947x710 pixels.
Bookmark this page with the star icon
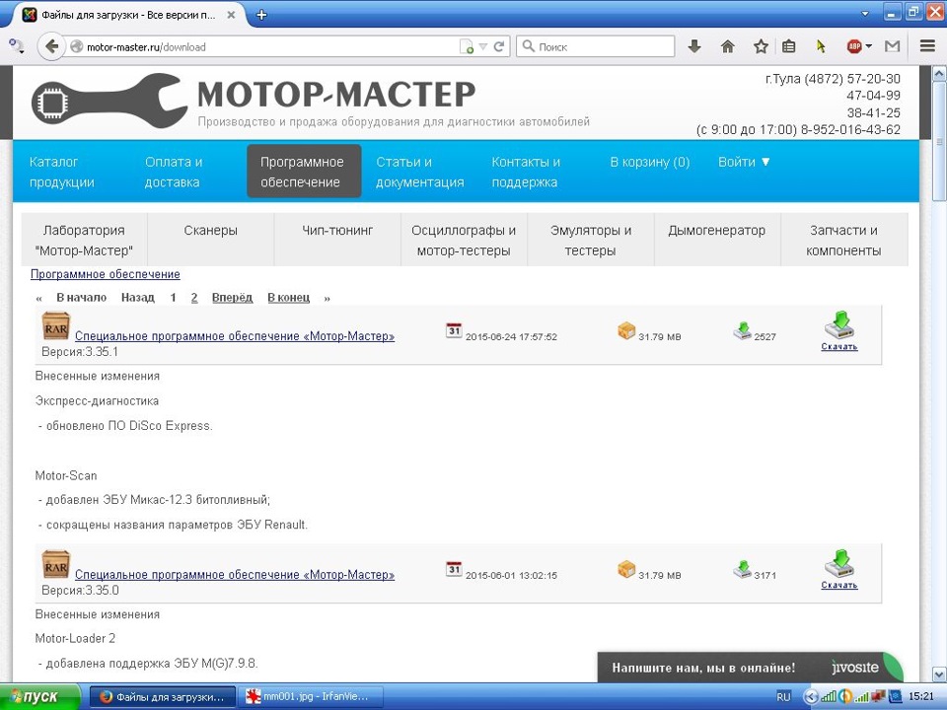click(x=761, y=46)
